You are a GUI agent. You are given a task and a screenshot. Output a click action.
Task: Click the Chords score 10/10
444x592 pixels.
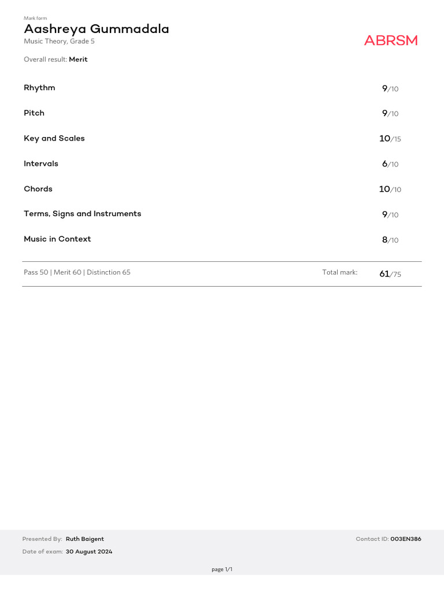(x=390, y=190)
